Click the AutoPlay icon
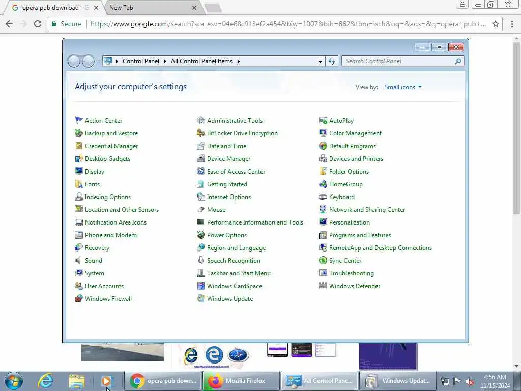Image resolution: width=521 pixels, height=391 pixels. click(323, 120)
